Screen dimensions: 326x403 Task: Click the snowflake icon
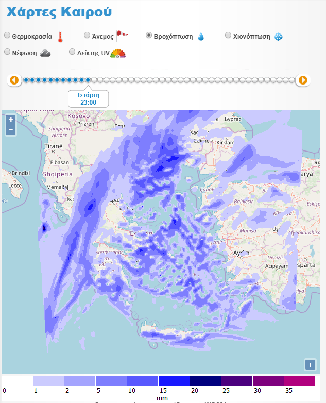[x=279, y=37]
